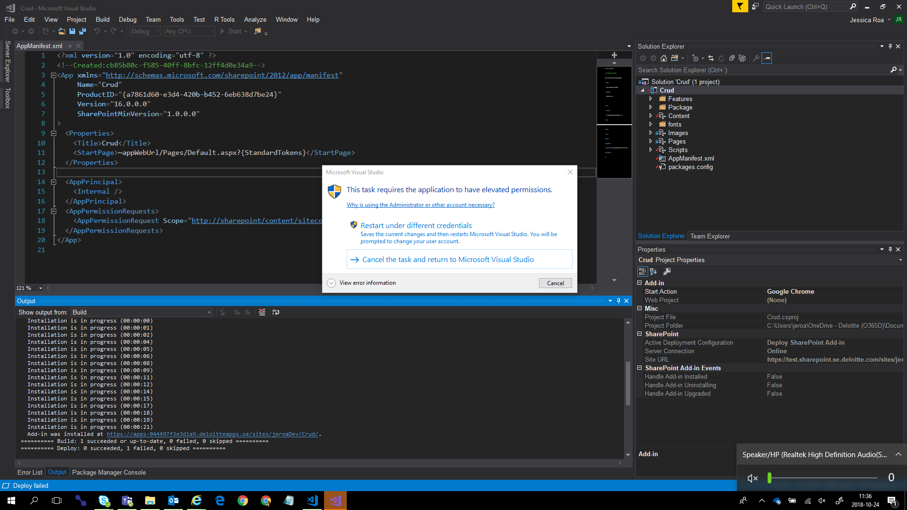Choose Restart under different credentials
The image size is (907, 510).
(x=459, y=233)
